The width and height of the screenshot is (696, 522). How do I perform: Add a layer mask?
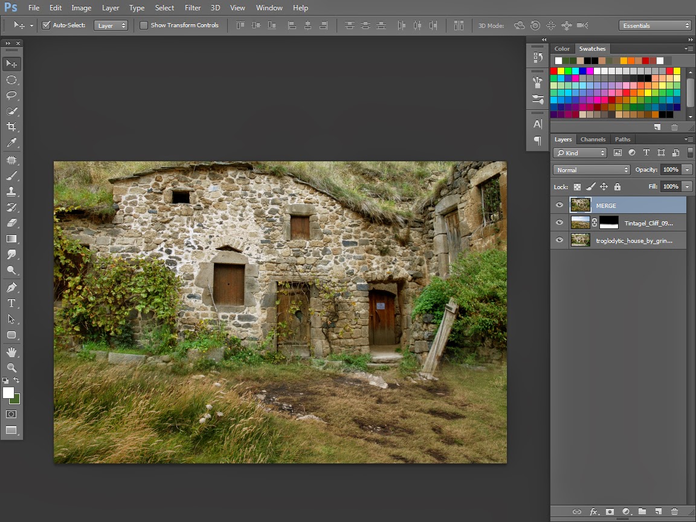[x=610, y=511]
